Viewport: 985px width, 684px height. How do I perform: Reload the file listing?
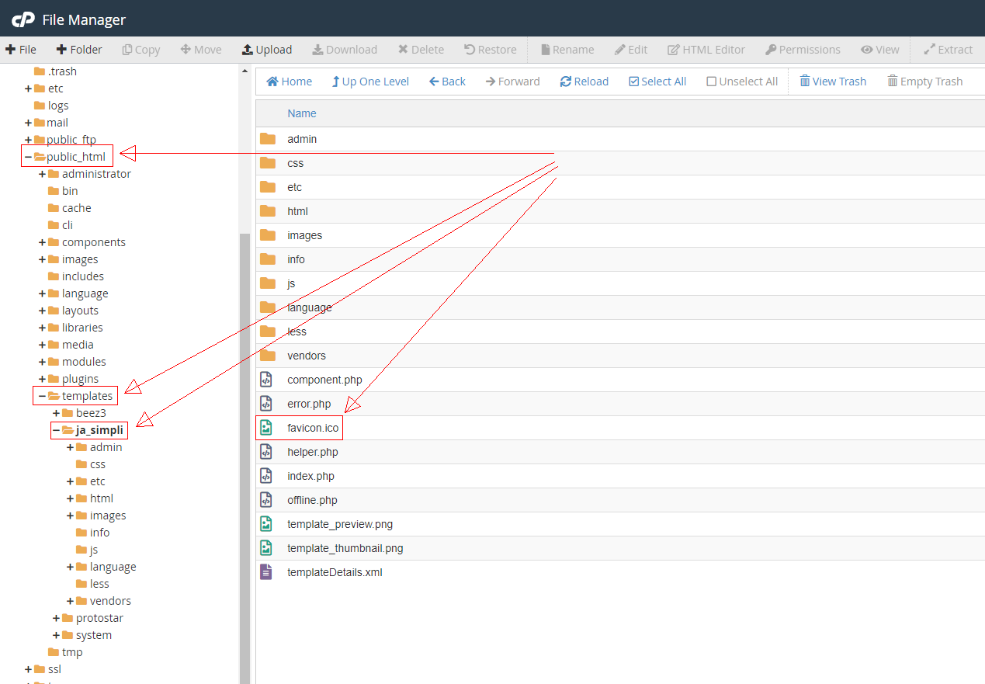click(584, 81)
